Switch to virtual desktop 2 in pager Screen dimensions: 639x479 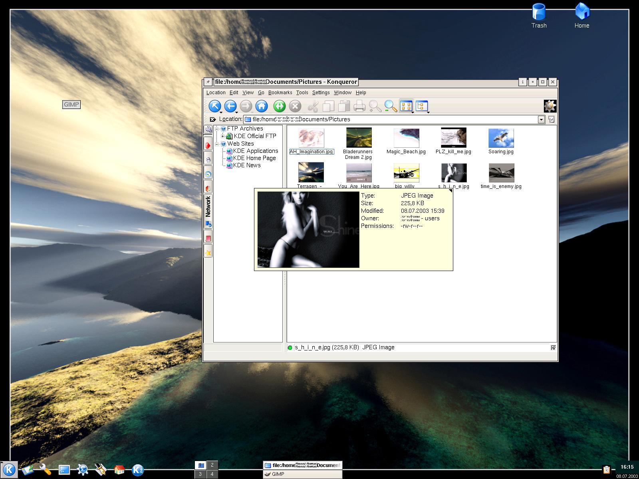point(212,465)
